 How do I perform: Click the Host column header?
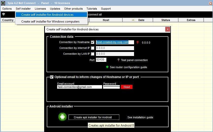click(106, 20)
